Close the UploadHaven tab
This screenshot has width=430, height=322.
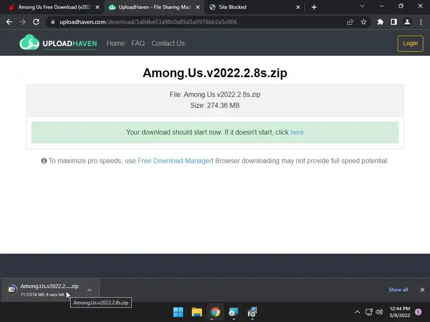click(198, 7)
